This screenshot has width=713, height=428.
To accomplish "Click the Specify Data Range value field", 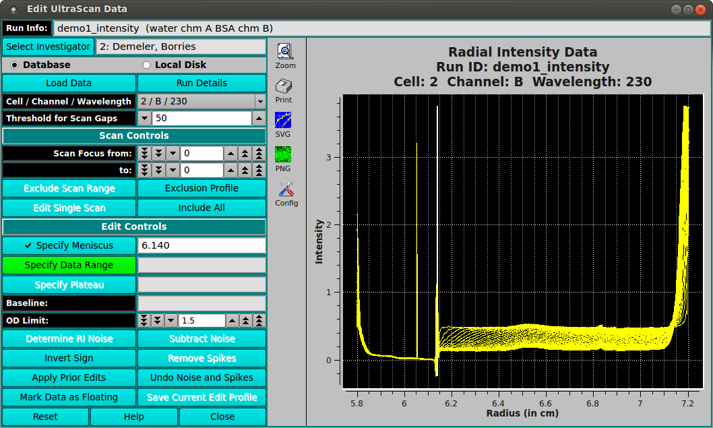I will click(201, 265).
